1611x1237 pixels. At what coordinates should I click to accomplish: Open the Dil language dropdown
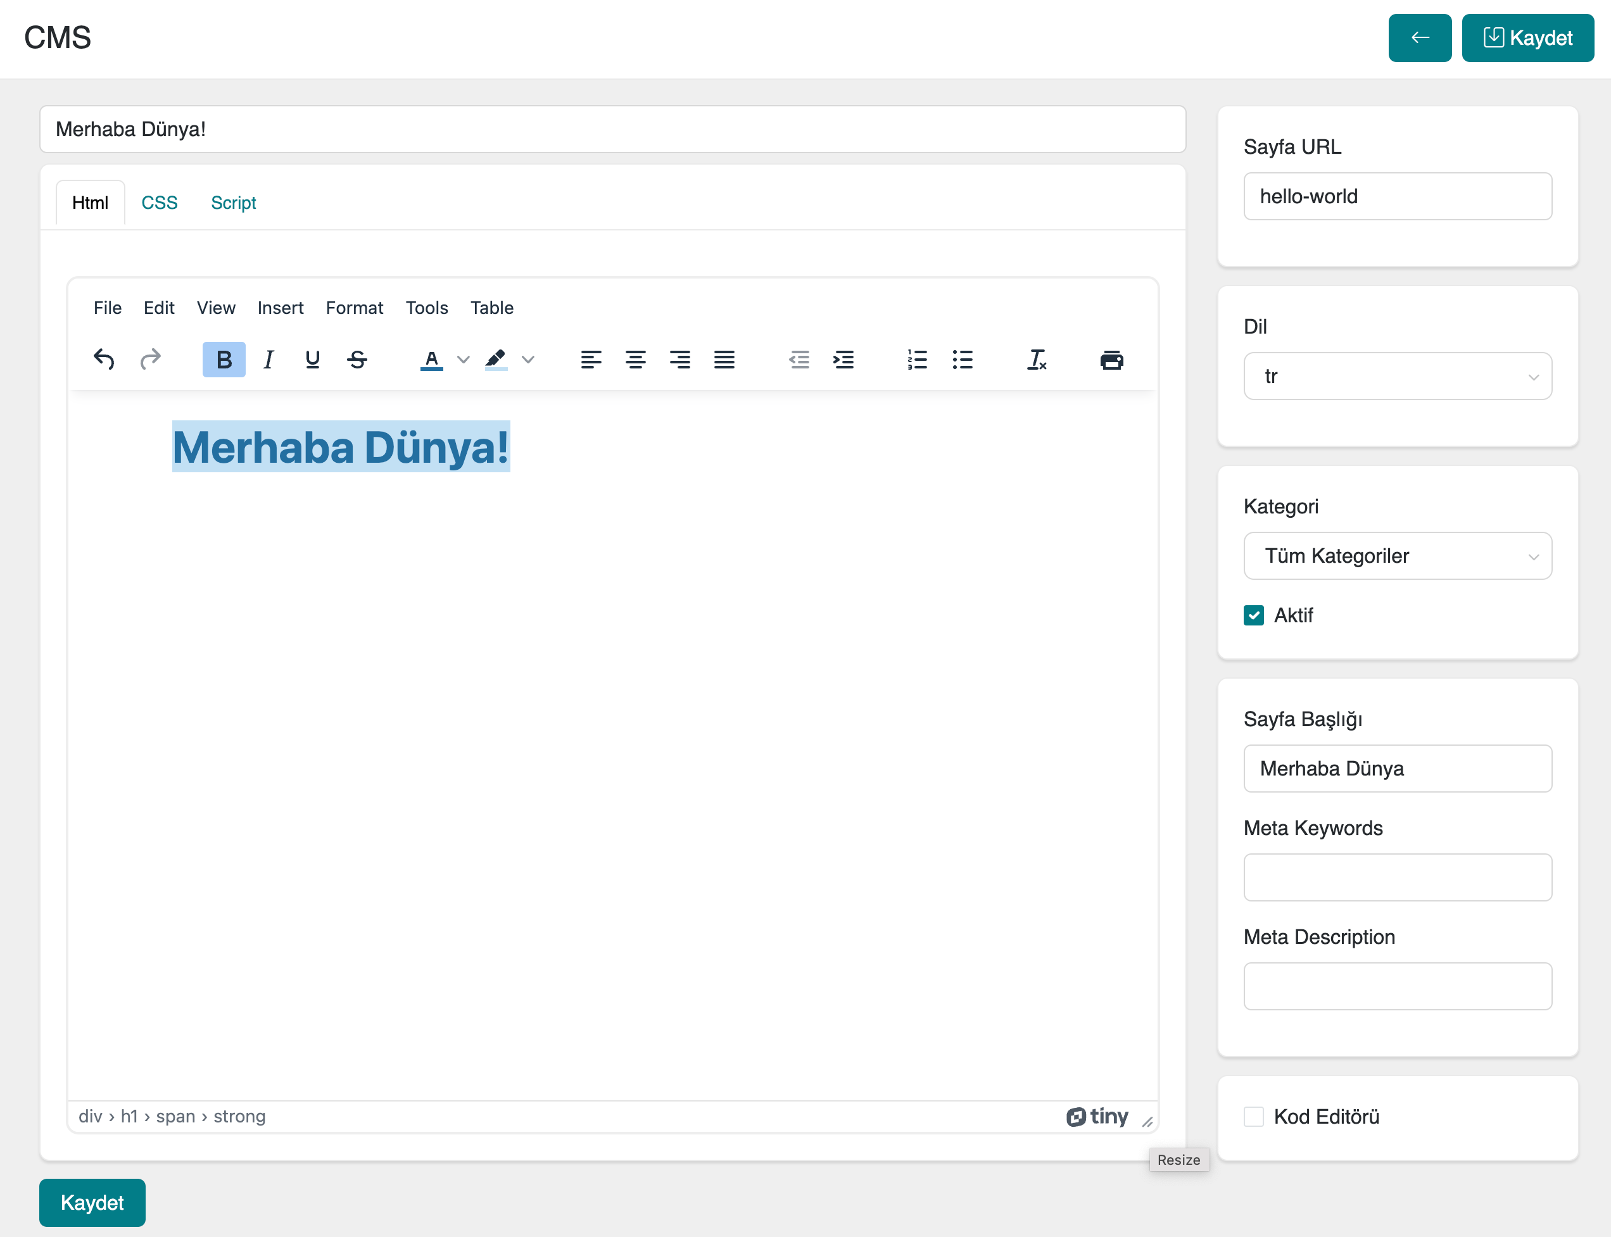click(x=1396, y=376)
